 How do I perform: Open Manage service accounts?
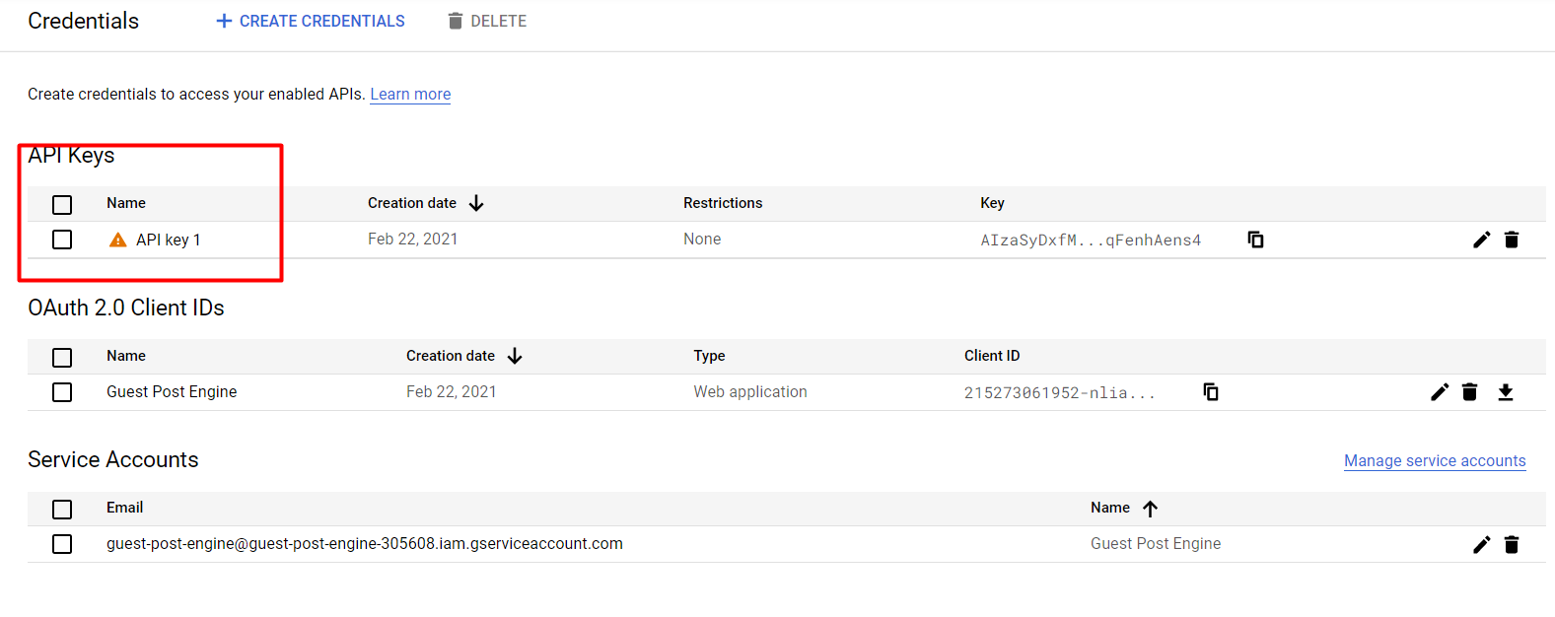coord(1435,460)
